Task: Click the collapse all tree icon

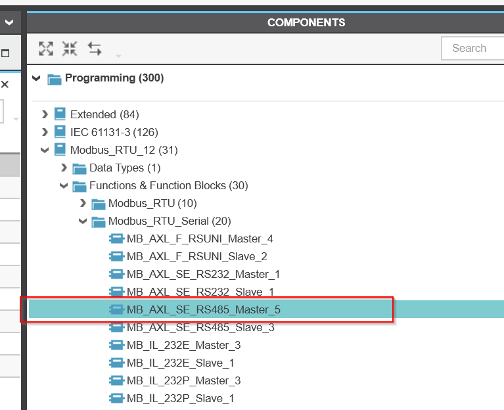Action: 70,49
